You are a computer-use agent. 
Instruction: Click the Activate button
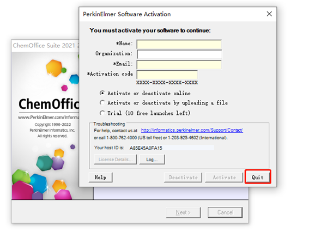click(224, 177)
